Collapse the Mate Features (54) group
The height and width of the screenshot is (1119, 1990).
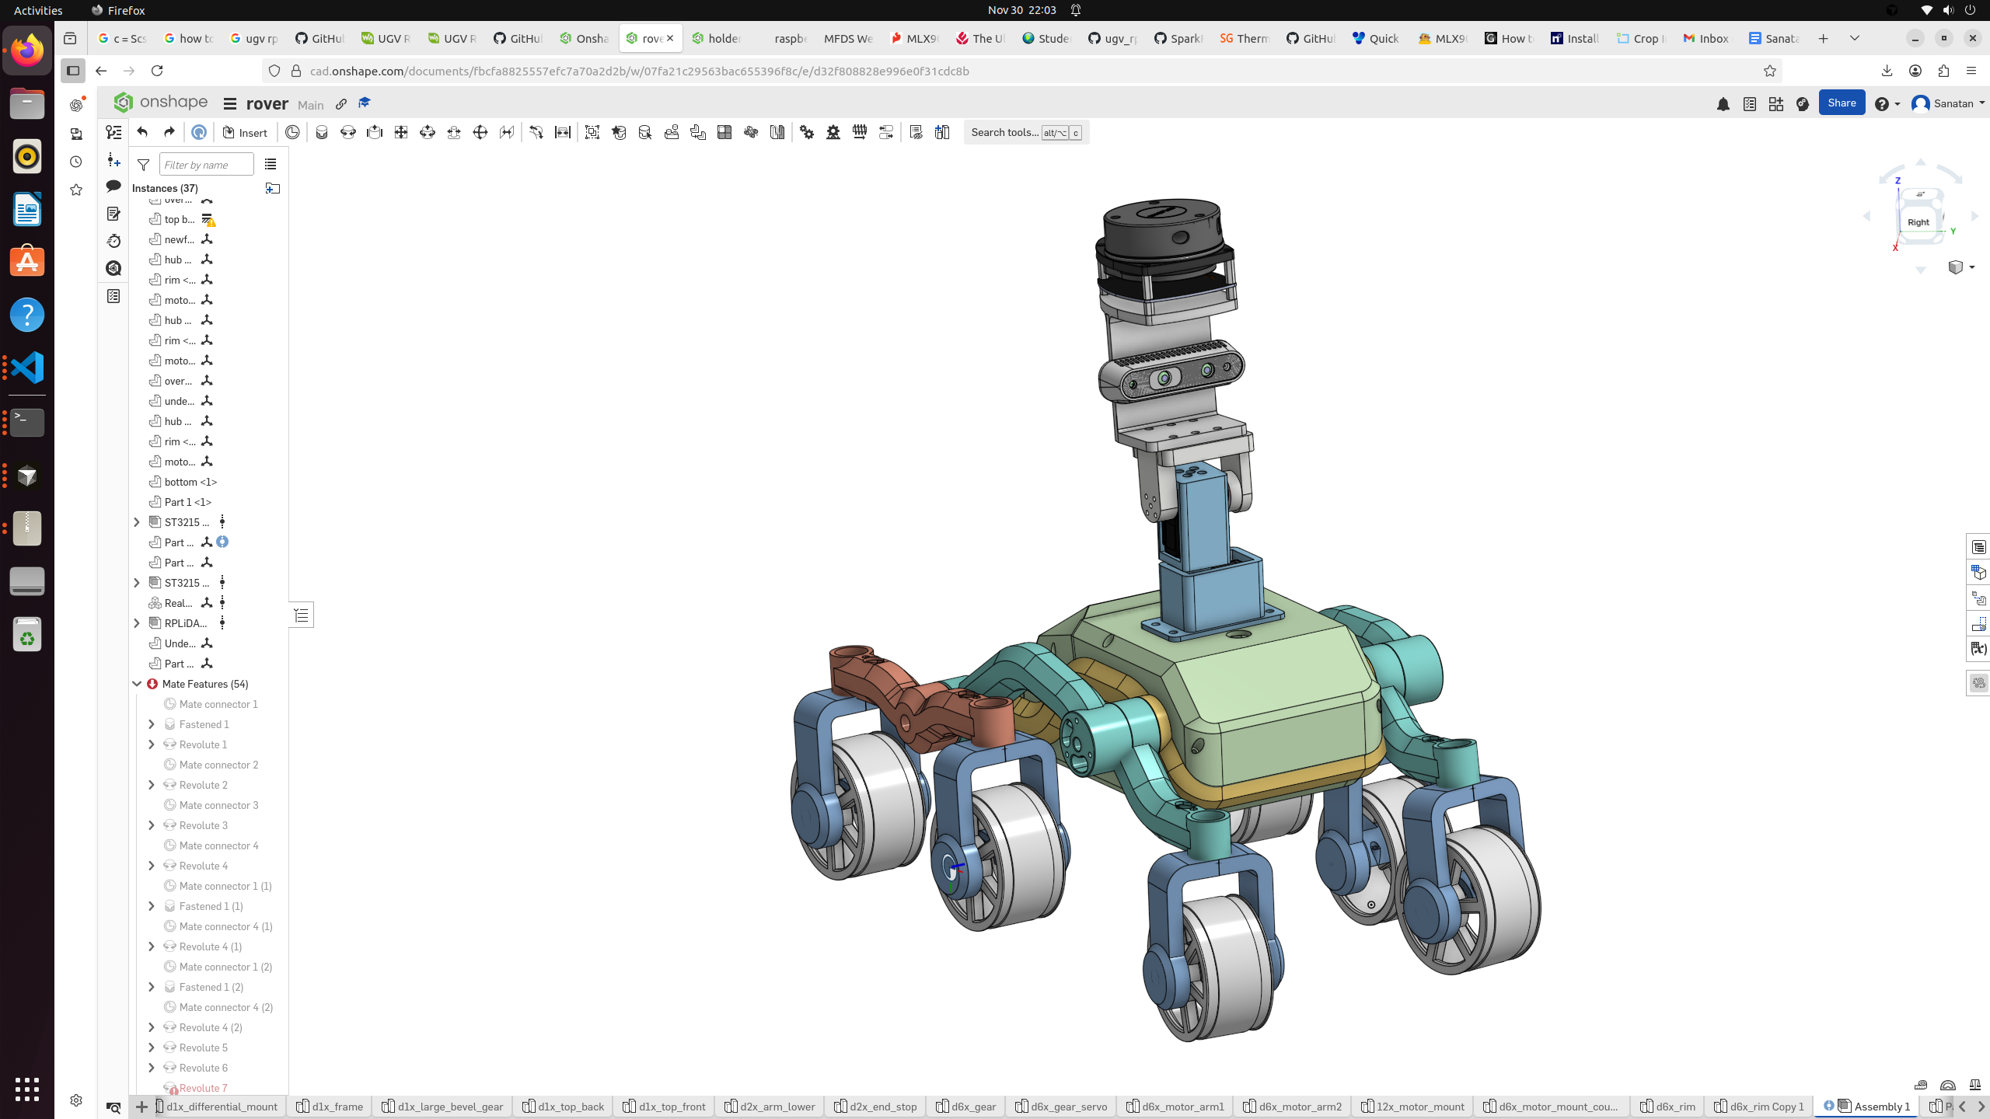137,684
